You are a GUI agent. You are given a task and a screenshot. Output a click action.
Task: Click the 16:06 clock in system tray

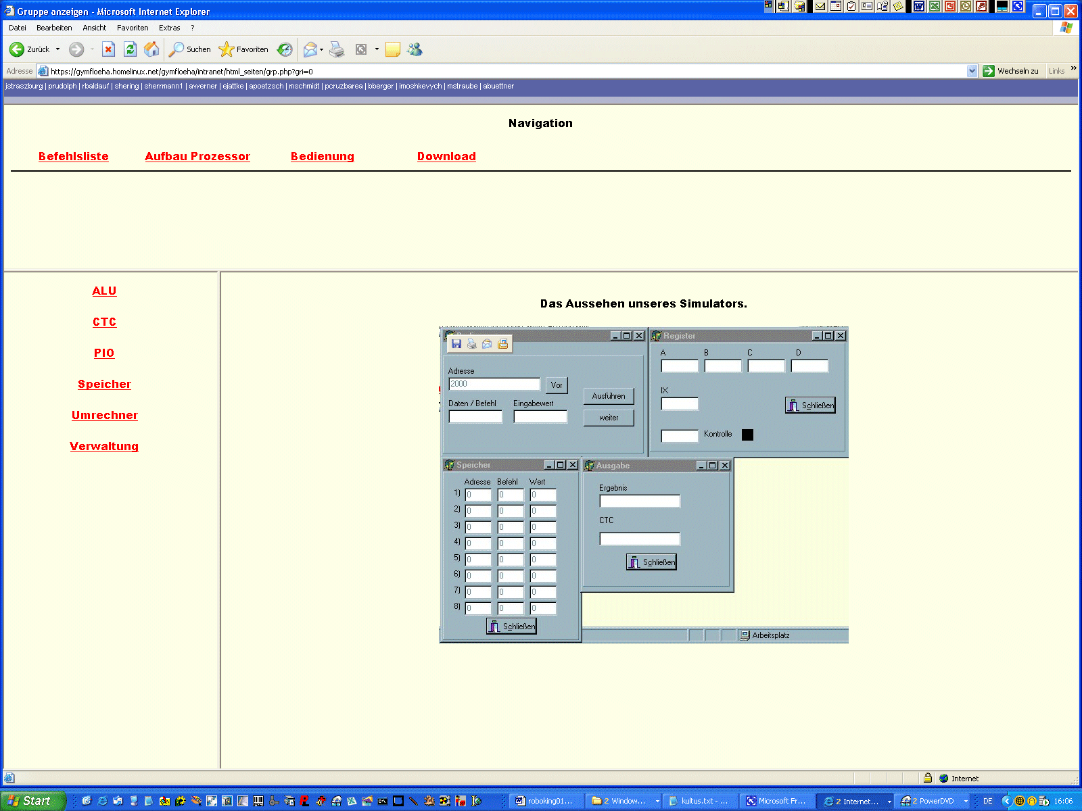click(x=1063, y=801)
